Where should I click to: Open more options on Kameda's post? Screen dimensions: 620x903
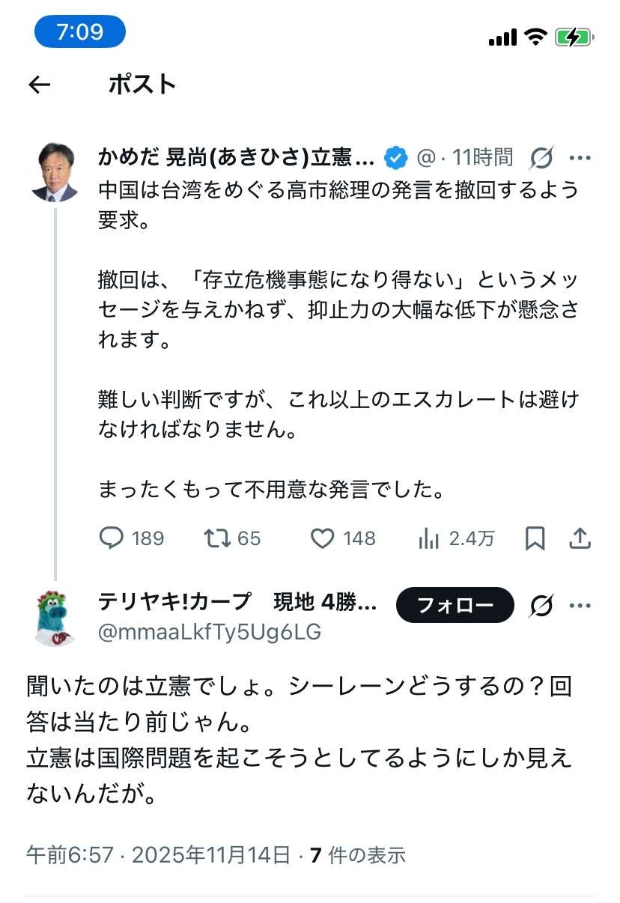pos(581,158)
